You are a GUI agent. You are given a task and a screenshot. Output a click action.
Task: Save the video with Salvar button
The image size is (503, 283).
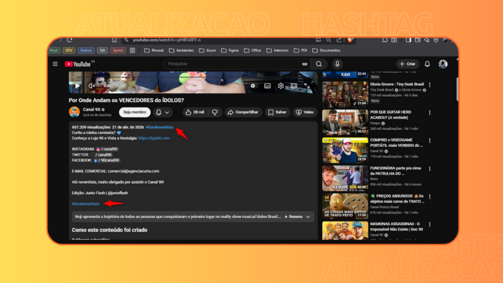tap(277, 113)
